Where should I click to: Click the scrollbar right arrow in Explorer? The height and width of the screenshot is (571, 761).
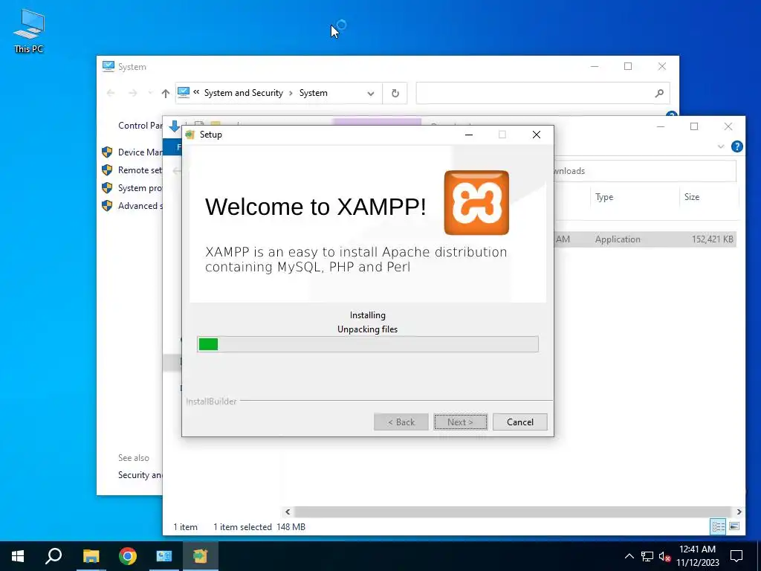coord(739,512)
